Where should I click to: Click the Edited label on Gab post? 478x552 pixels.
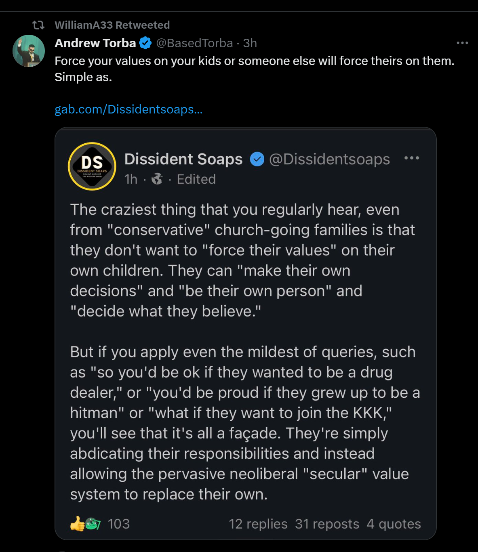point(196,179)
